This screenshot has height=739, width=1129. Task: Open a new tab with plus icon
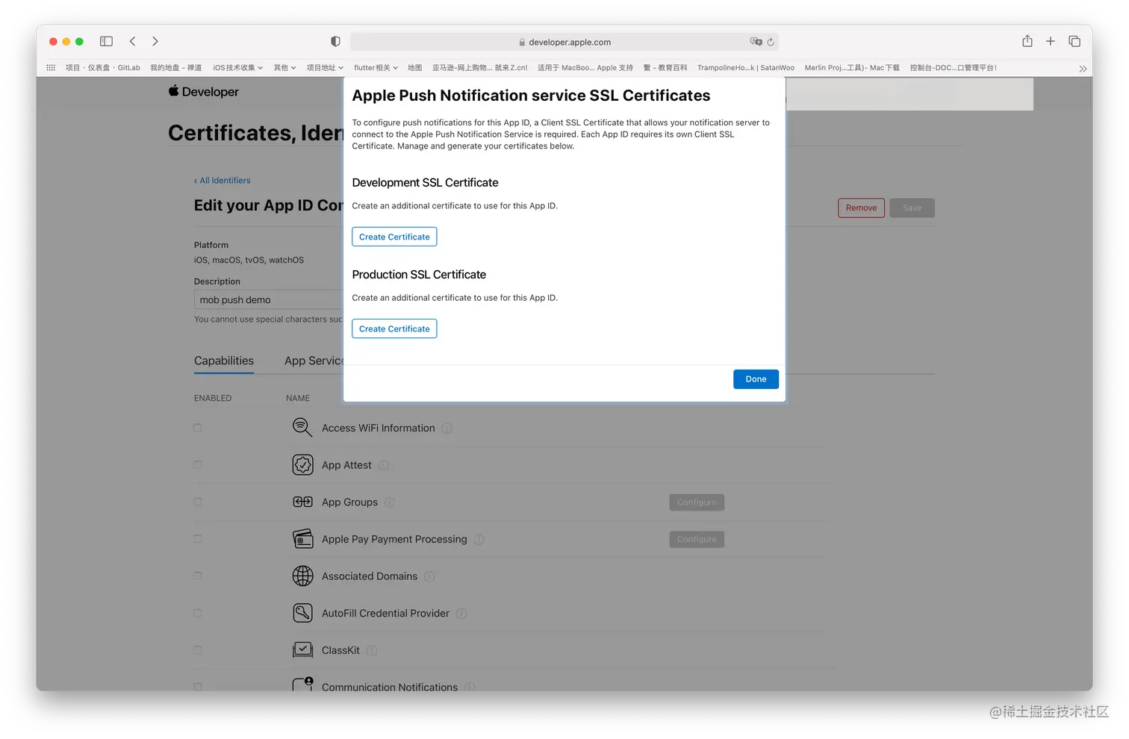pos(1050,41)
